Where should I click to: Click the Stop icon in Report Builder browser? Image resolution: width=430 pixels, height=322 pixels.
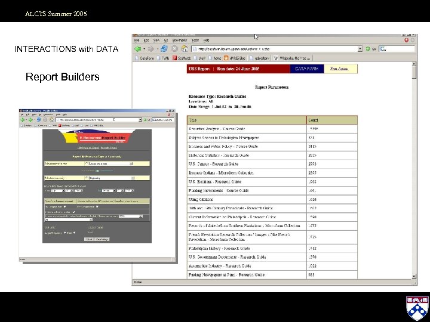tap(45, 120)
